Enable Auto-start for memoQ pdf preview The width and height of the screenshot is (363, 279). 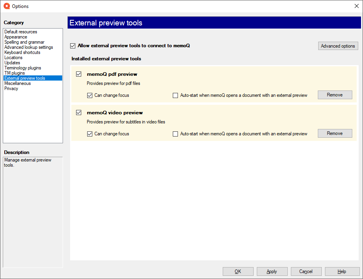pos(175,95)
